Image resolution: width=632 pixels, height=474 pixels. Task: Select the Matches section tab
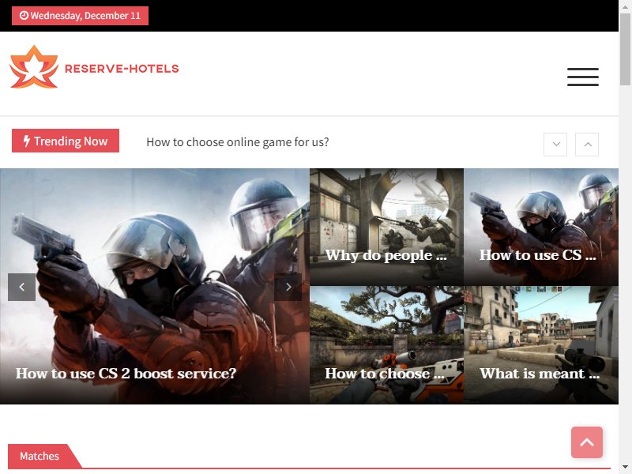(39, 456)
